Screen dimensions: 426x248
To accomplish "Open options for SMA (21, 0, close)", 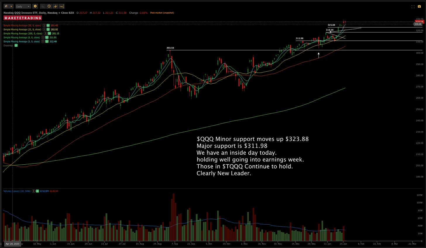I will 44,30.
